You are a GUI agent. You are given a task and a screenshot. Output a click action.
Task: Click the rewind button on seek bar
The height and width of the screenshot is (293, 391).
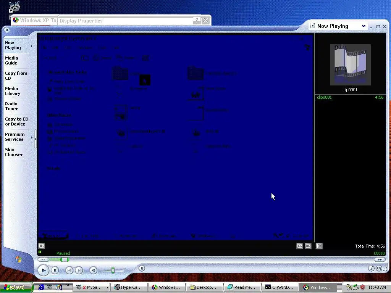point(43,259)
